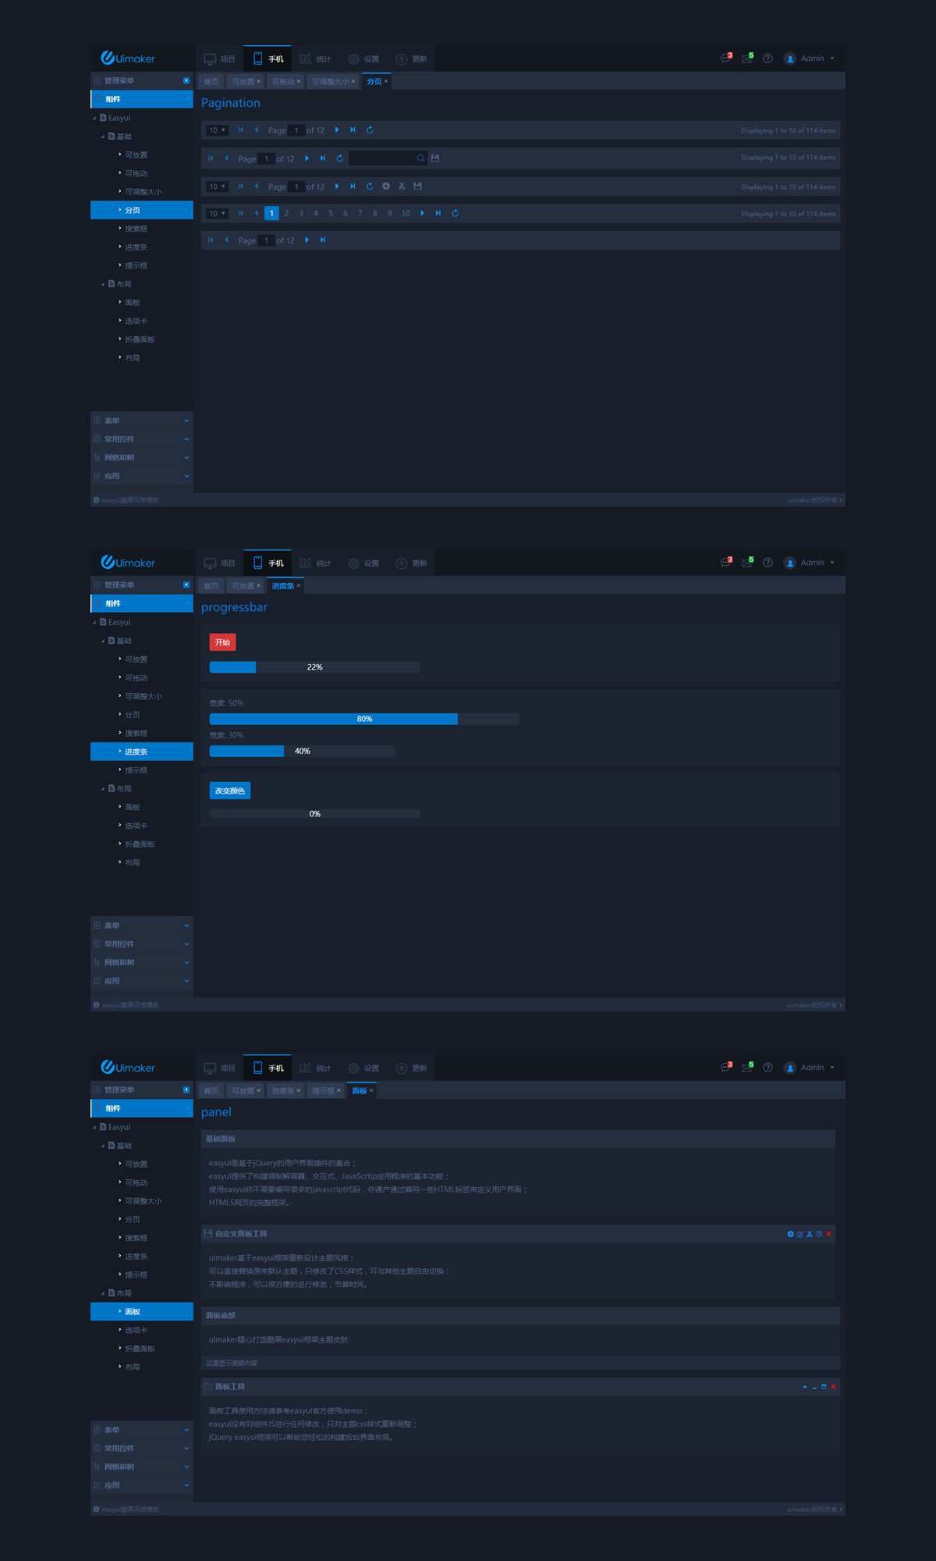Open mail icon on the progressbar screen header
This screenshot has height=1561, width=936.
(747, 563)
